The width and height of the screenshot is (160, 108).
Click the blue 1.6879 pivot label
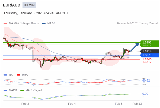tap(149, 55)
